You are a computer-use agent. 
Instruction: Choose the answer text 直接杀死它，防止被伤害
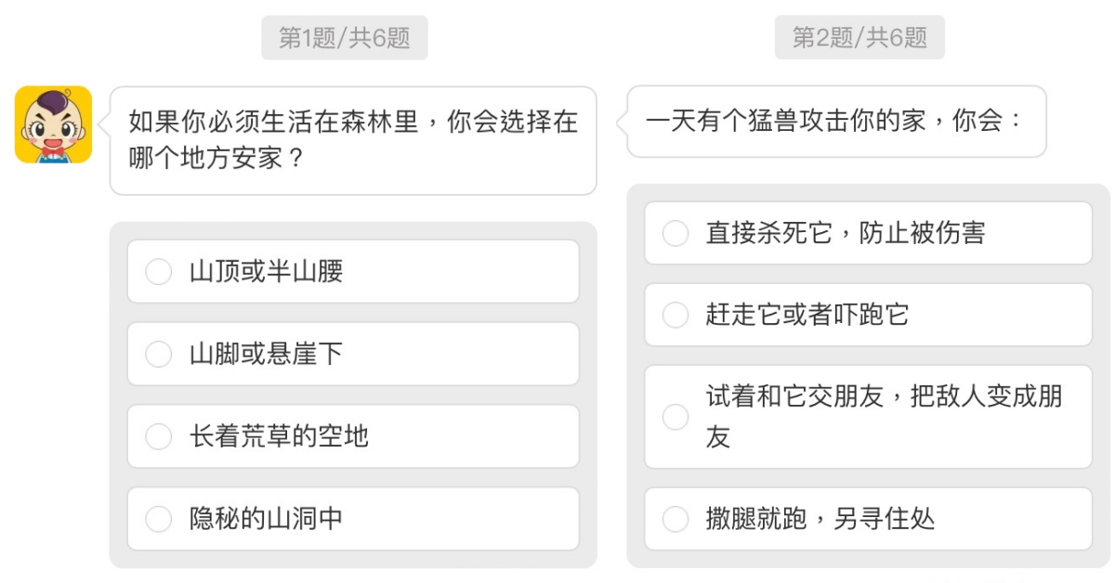tap(846, 233)
